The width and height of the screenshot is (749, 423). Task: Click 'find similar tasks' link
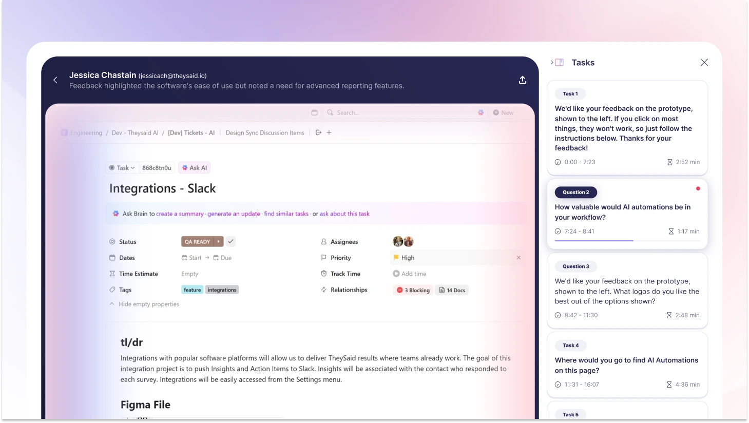coord(286,214)
